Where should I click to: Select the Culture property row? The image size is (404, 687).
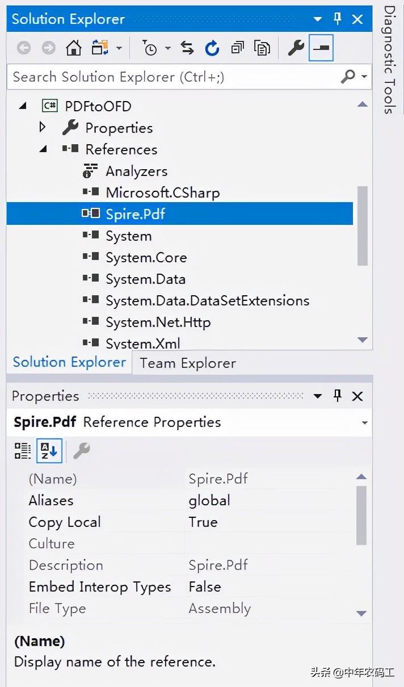pyautogui.click(x=182, y=543)
